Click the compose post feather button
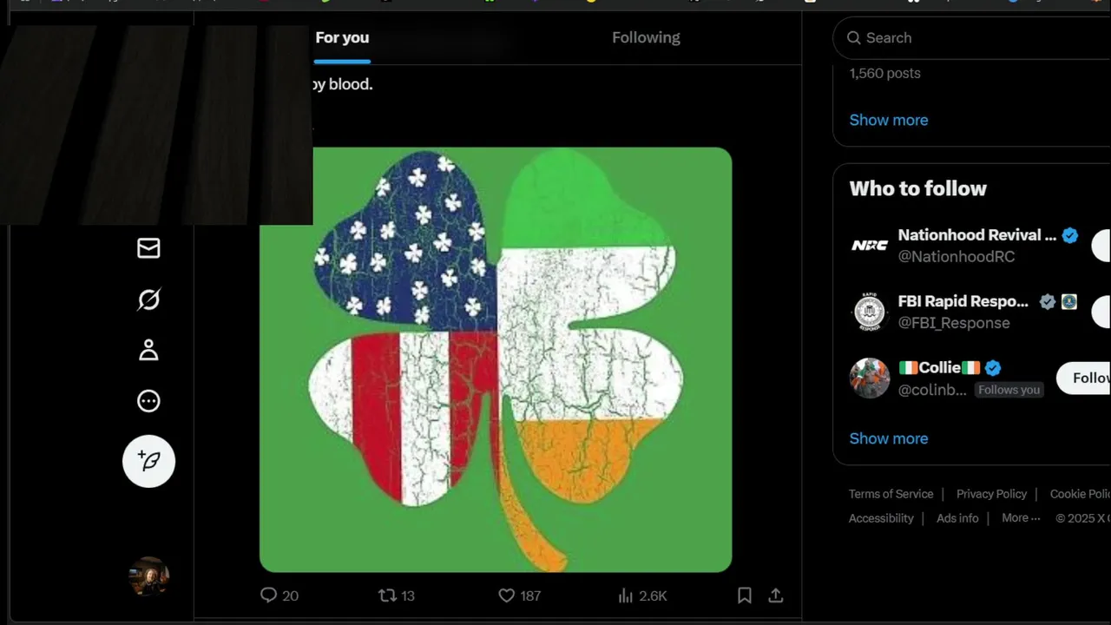Image resolution: width=1111 pixels, height=625 pixels. [148, 461]
